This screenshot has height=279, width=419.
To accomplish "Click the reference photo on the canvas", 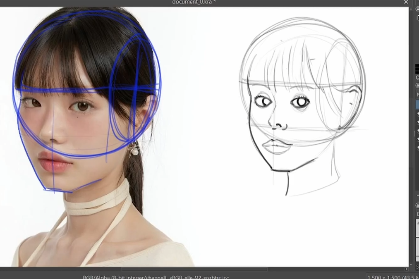I will [x=98, y=137].
